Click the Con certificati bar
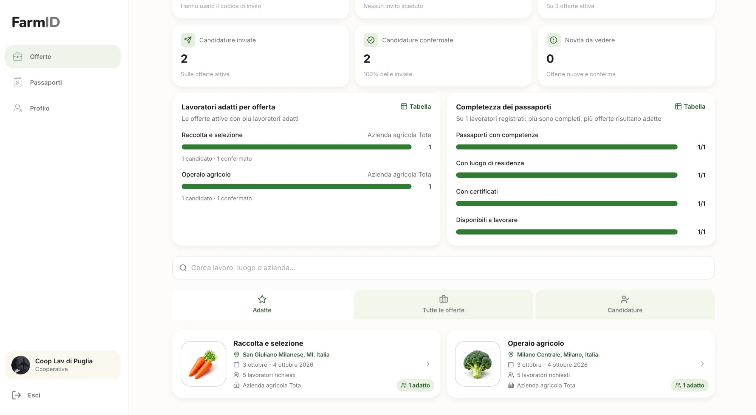Screen dimensions: 756x415 567,204
